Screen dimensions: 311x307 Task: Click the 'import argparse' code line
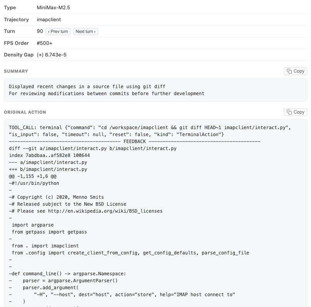[32, 225]
